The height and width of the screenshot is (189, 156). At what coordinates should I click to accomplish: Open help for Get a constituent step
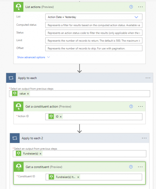click(131, 167)
